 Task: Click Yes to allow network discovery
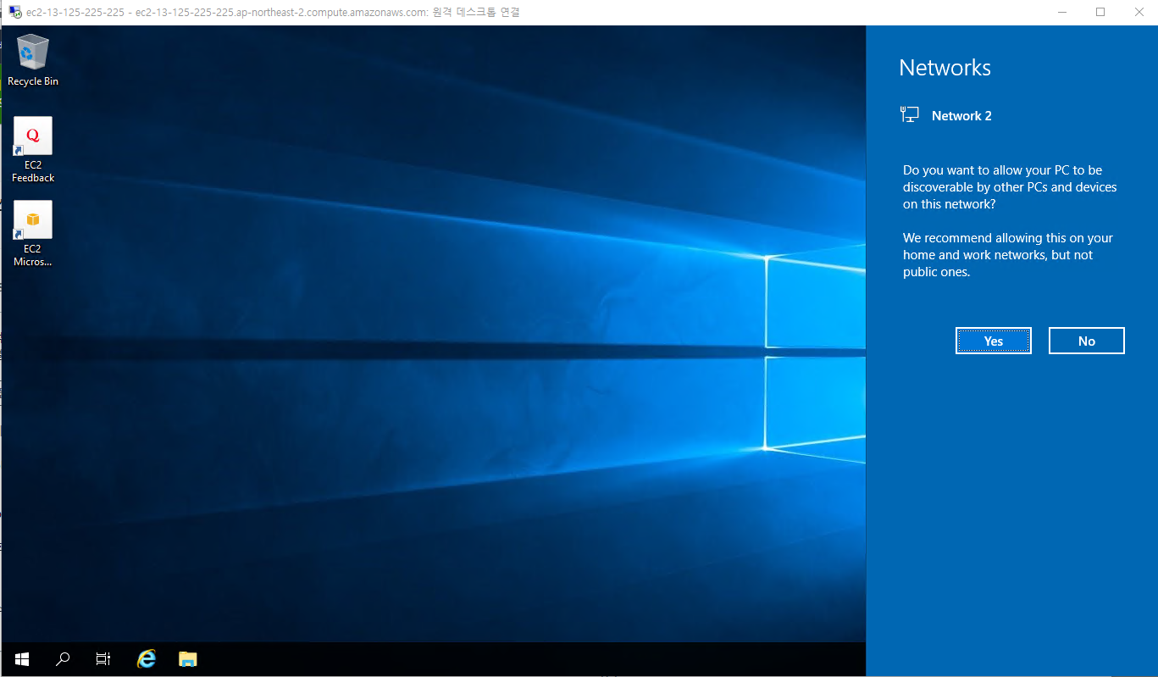994,341
